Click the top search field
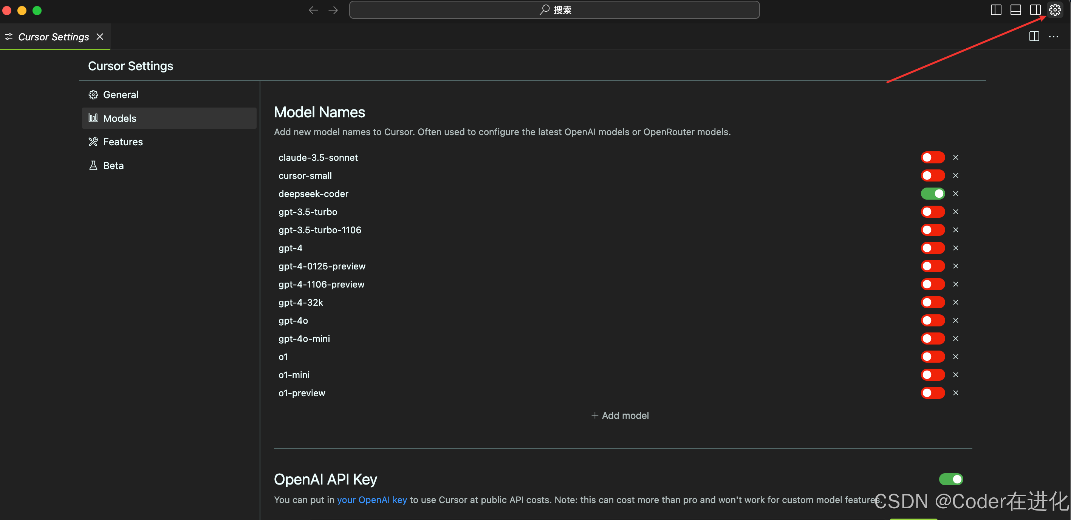The width and height of the screenshot is (1071, 520). 554,10
